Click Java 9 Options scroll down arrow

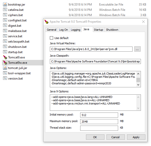(x=138, y=108)
